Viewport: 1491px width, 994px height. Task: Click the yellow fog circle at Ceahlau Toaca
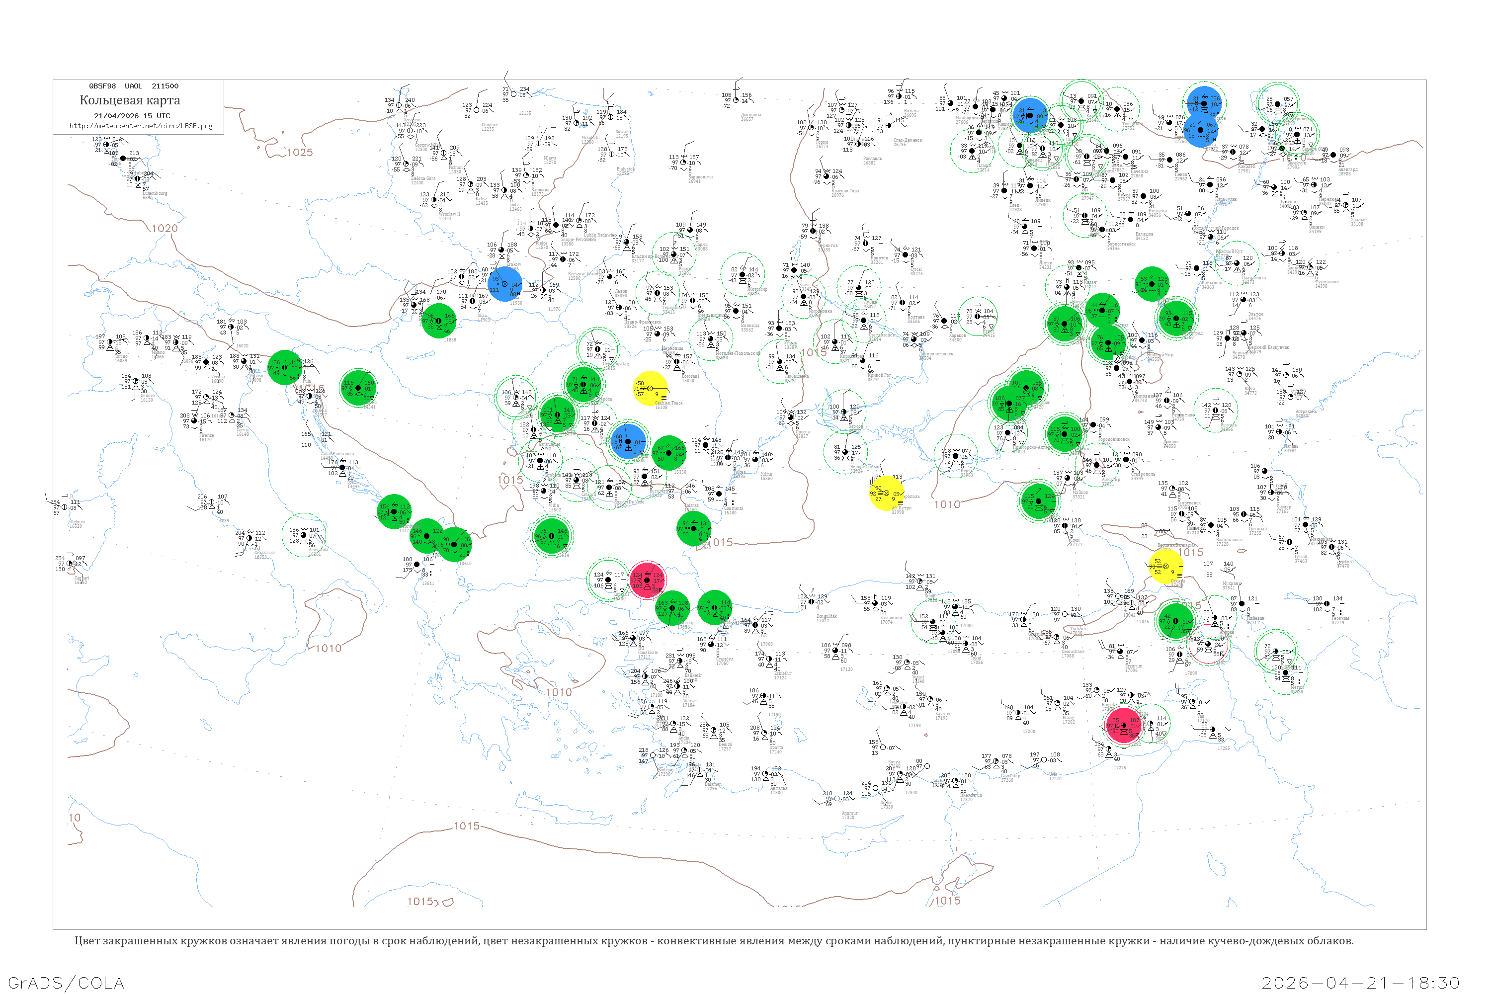pyautogui.click(x=650, y=388)
